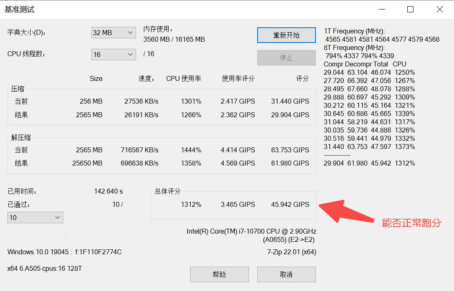454x291 pixels.
Task: Click the decompression current speed 716567 KB/s
Action: [140, 150]
